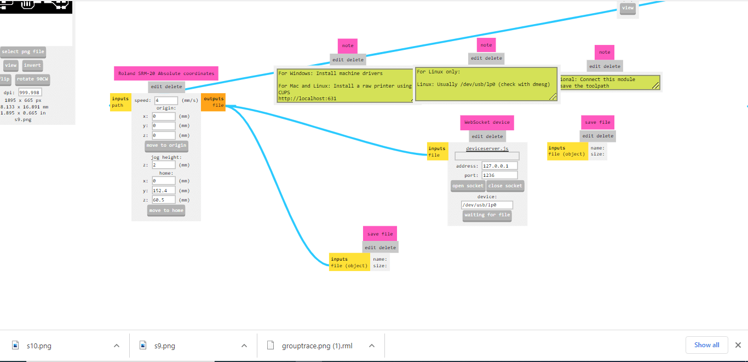The width and height of the screenshot is (748, 362).
Task: Click delete on the Windows drivers note
Action: [x=355, y=60]
